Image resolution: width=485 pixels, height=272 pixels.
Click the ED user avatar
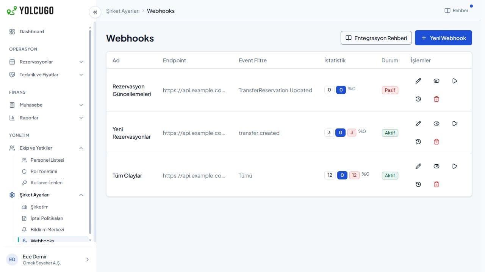[x=12, y=260]
